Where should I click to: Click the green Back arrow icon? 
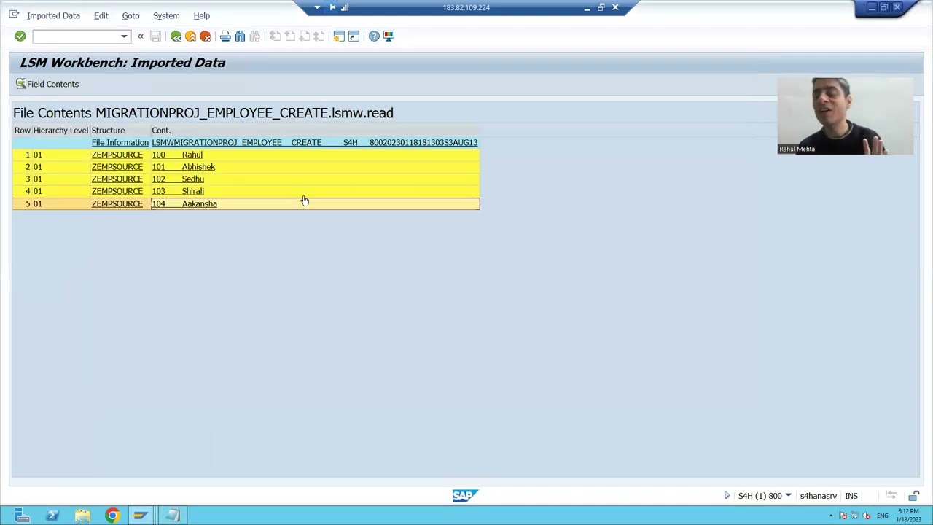point(176,36)
